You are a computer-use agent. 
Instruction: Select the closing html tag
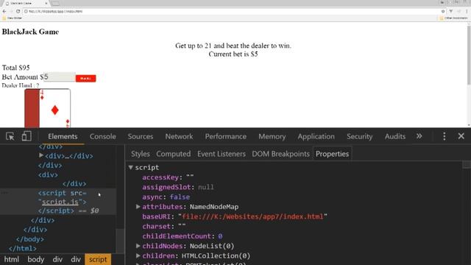click(23, 249)
